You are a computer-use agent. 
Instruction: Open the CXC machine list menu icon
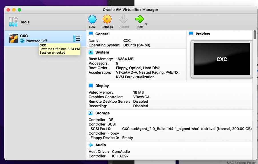(77, 38)
